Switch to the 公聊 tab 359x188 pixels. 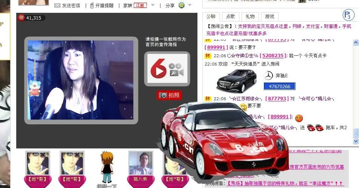[211, 17]
